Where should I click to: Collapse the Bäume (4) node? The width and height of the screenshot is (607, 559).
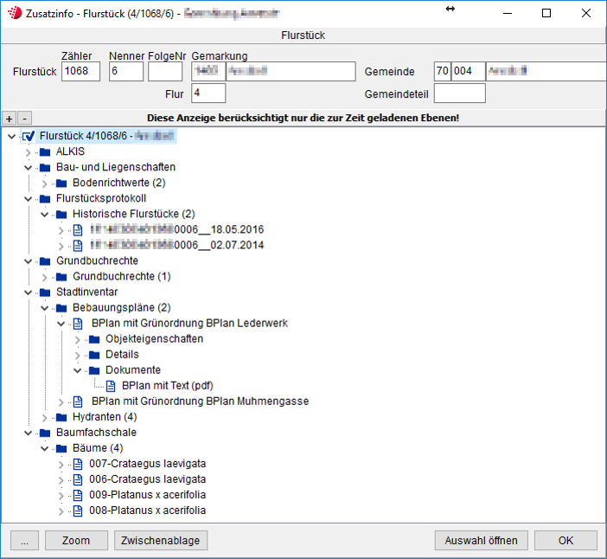coord(44,448)
